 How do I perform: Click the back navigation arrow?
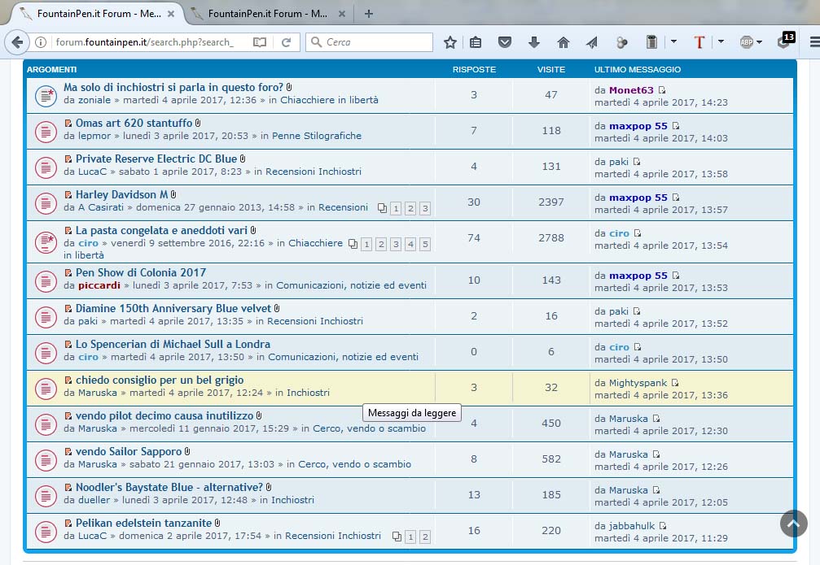point(17,42)
